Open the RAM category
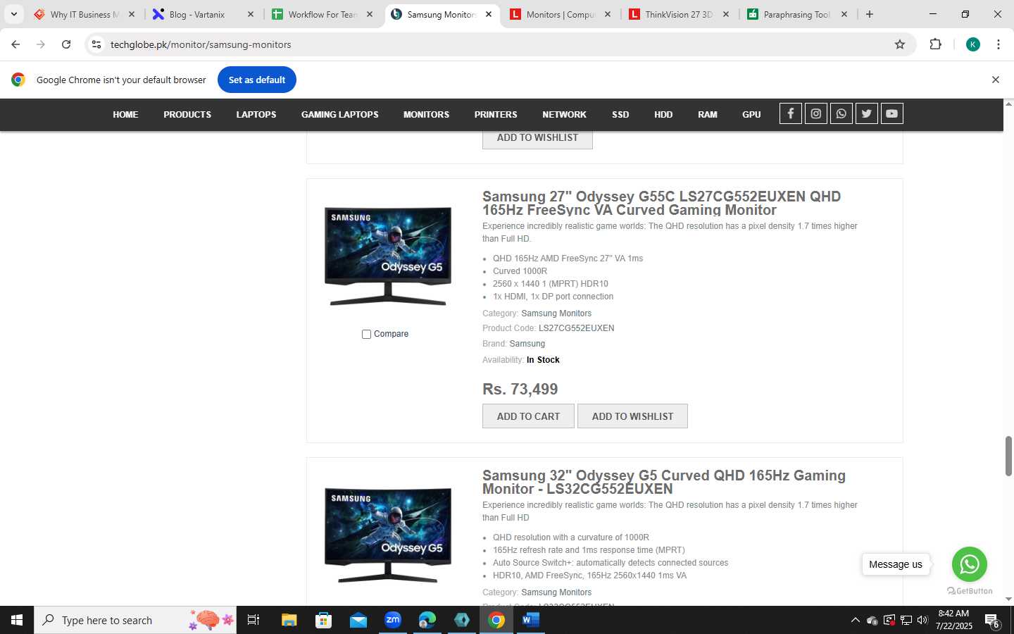 (x=708, y=114)
